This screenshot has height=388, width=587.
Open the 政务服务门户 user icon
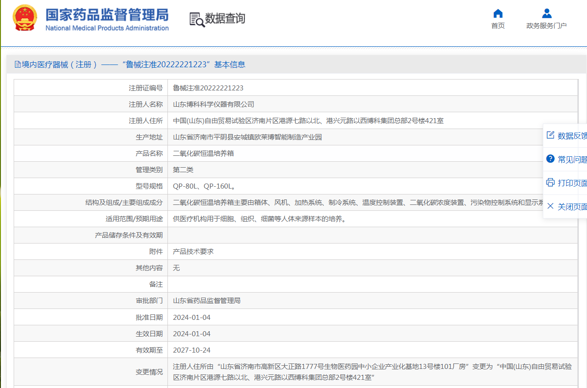tap(547, 13)
